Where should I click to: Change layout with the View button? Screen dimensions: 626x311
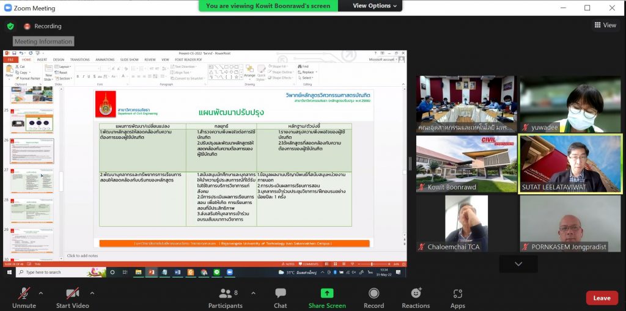click(x=605, y=25)
